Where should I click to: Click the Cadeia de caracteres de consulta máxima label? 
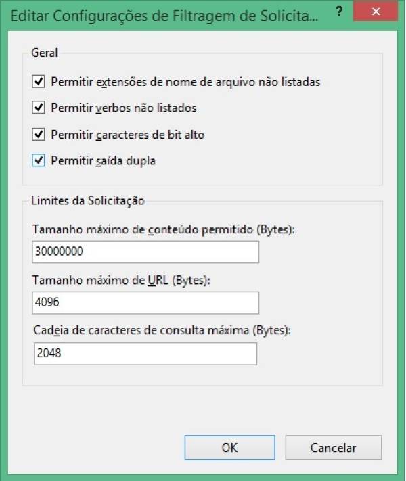(x=162, y=330)
